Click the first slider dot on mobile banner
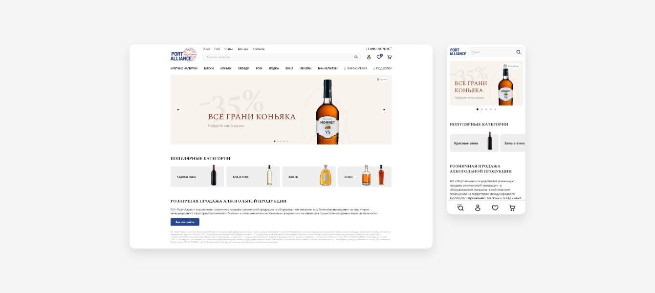655x293 pixels. pyautogui.click(x=478, y=109)
